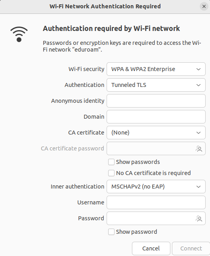Click the storage icon in CA certificate password
Screen dimensions: 210x256
(199, 148)
